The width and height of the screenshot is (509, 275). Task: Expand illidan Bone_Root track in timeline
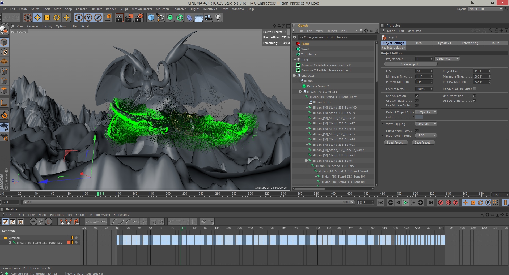tap(10, 242)
